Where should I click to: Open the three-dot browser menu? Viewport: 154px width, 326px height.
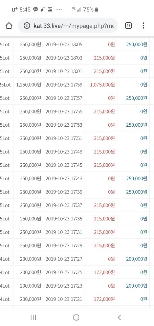point(143,26)
